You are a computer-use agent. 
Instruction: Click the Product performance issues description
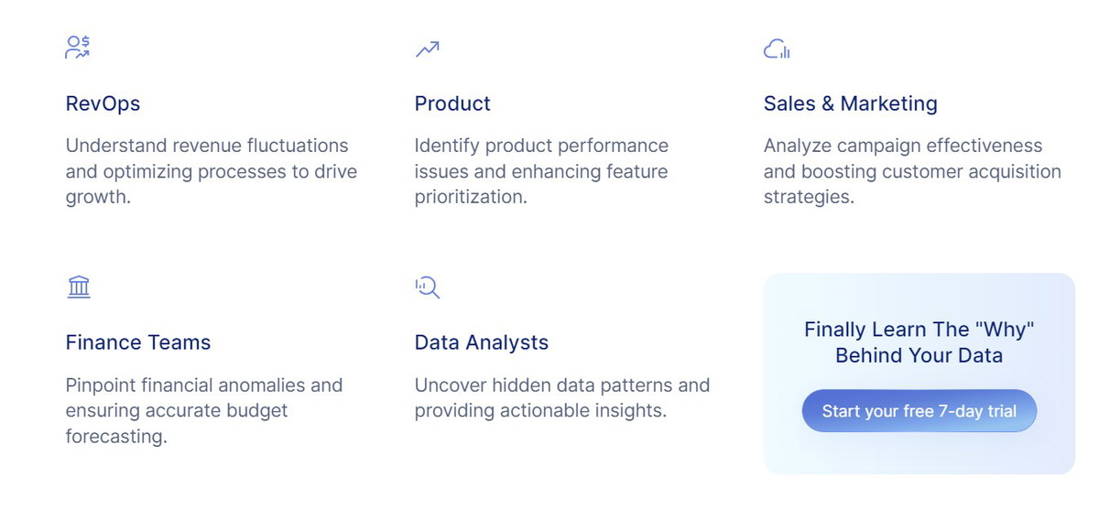click(x=542, y=171)
